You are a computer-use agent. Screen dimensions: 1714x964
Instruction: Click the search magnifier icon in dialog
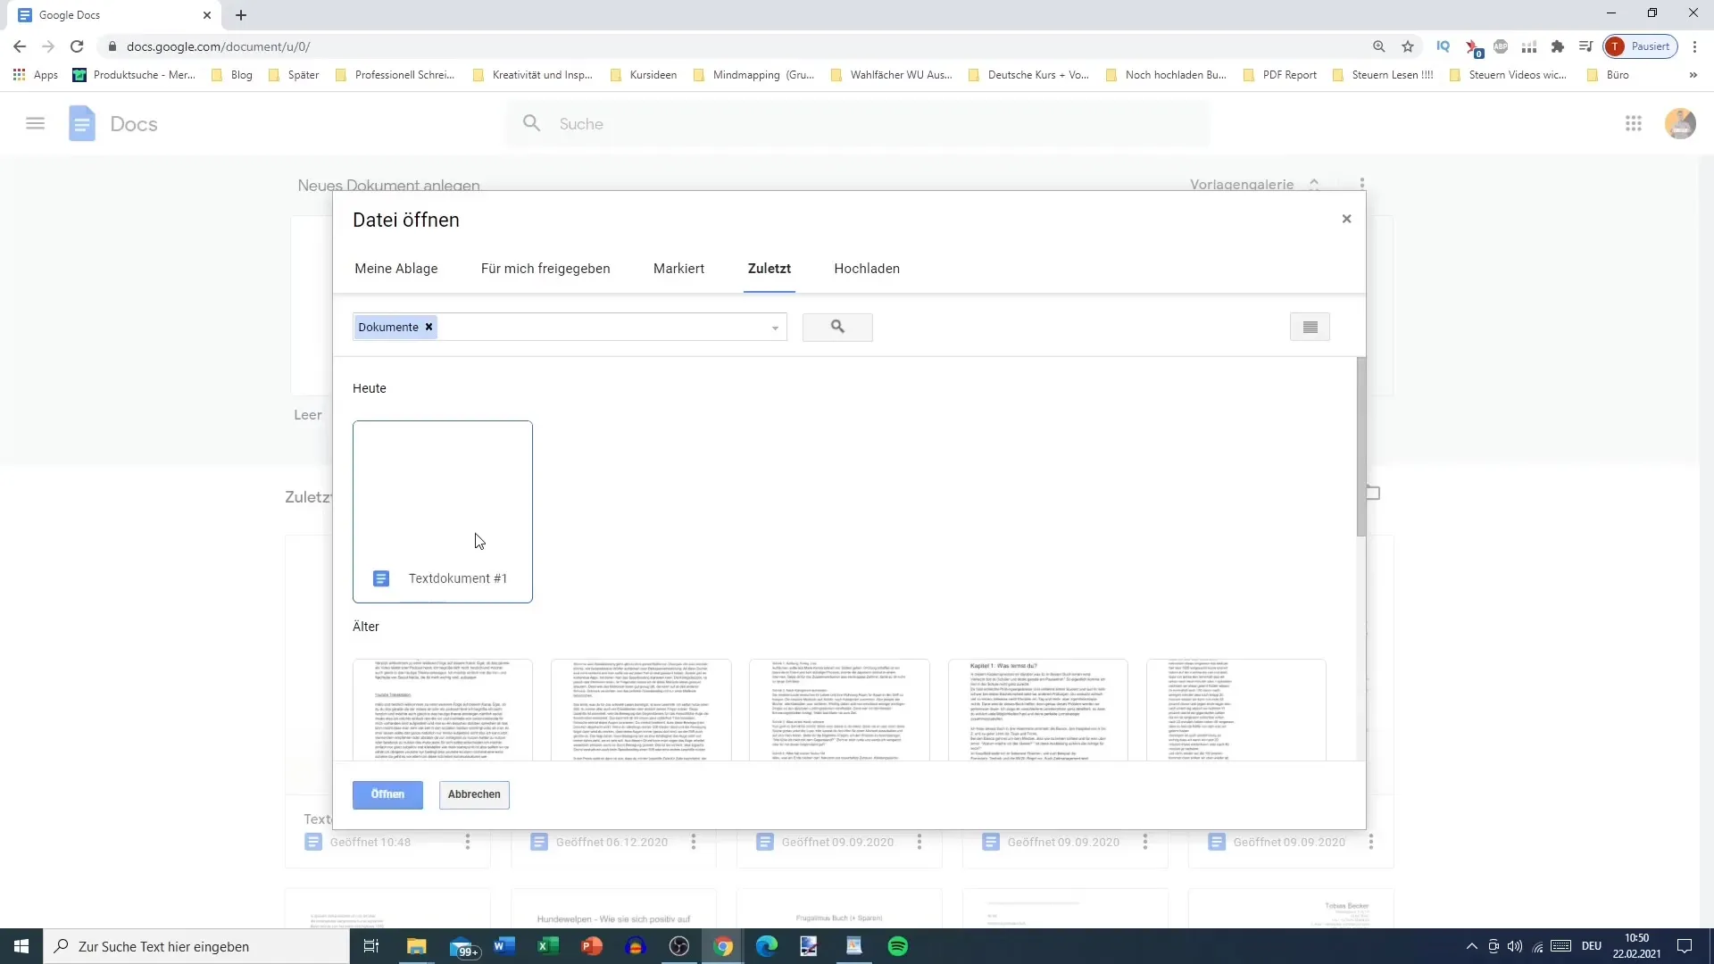[838, 326]
